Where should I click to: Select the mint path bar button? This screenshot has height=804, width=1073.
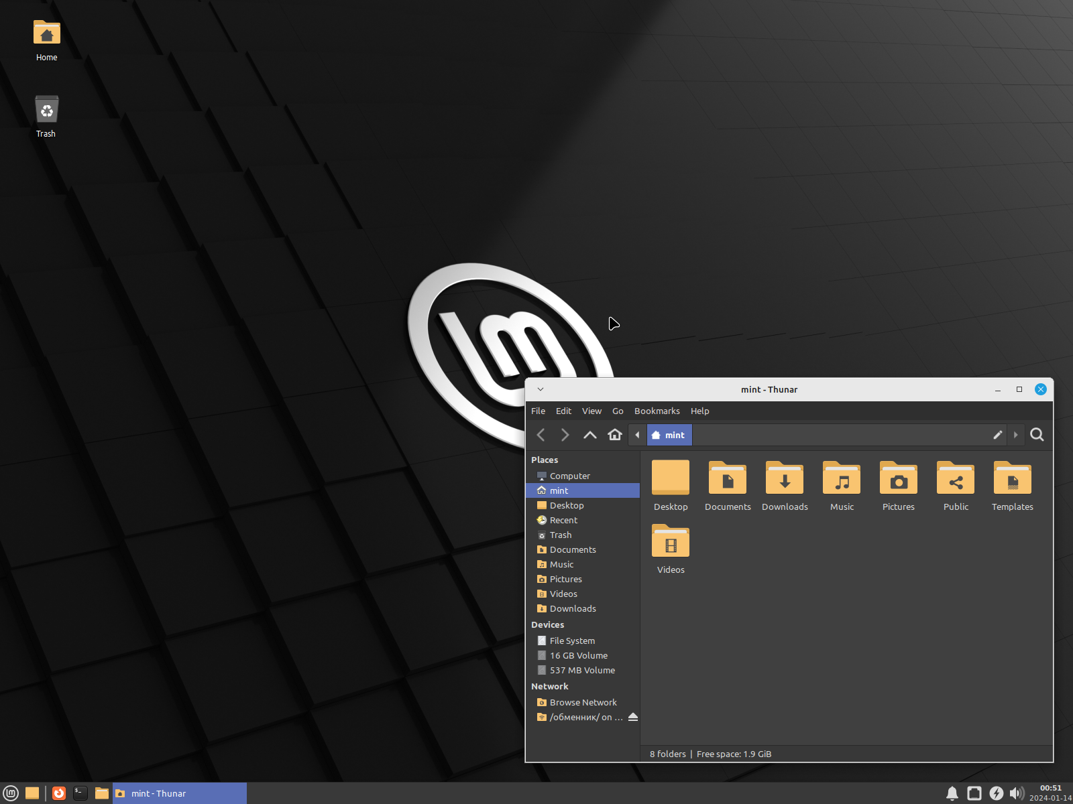click(x=669, y=435)
